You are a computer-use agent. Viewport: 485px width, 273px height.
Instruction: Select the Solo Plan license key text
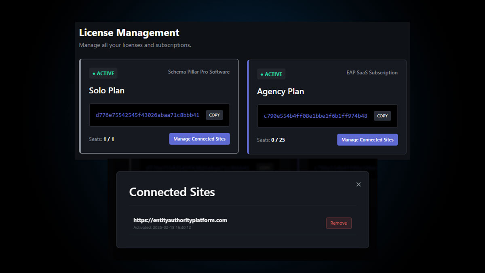coord(147,115)
